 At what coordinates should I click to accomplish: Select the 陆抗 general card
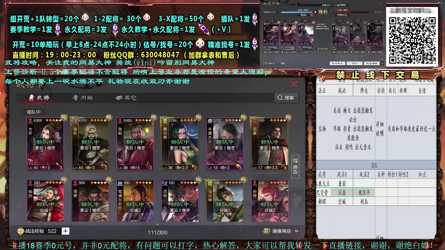pos(45,201)
